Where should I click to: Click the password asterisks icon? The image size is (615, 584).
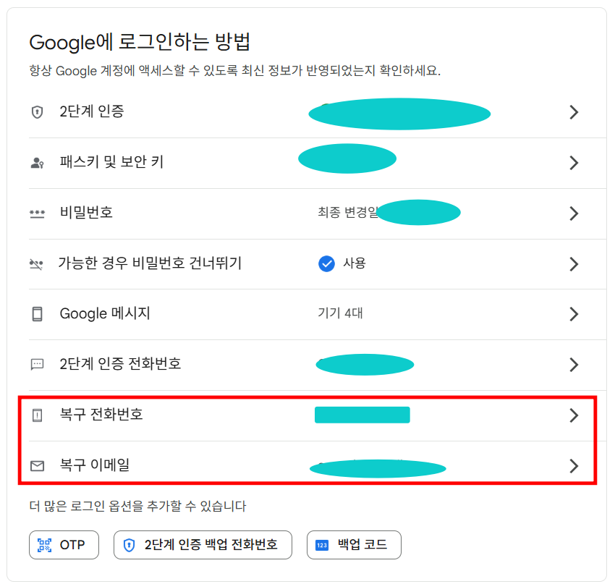pyautogui.click(x=37, y=213)
